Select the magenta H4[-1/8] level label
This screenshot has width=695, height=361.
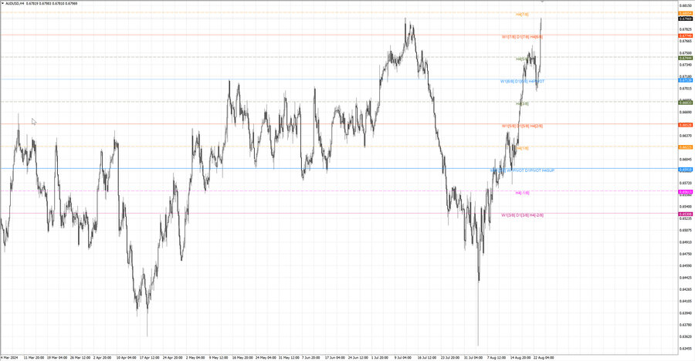(x=523, y=193)
